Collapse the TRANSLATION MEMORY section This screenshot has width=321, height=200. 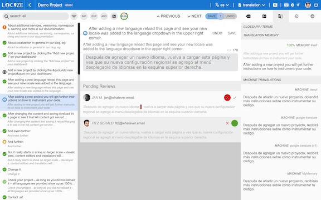(x=281, y=35)
